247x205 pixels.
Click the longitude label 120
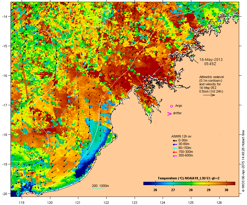click(x=50, y=203)
